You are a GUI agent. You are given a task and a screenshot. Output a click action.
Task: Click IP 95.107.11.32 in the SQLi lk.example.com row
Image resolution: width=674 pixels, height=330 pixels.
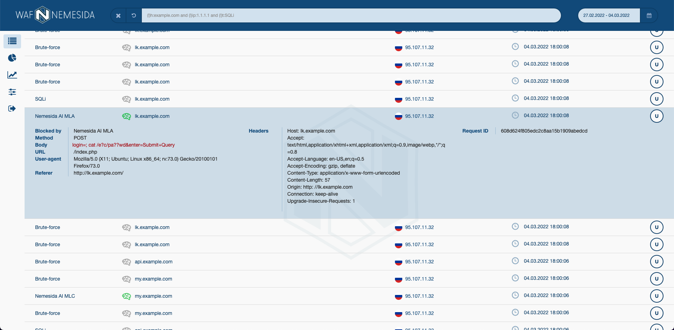tap(419, 99)
